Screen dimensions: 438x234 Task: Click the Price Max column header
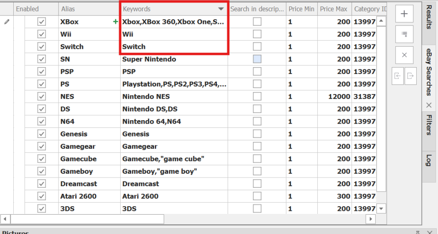click(x=334, y=9)
